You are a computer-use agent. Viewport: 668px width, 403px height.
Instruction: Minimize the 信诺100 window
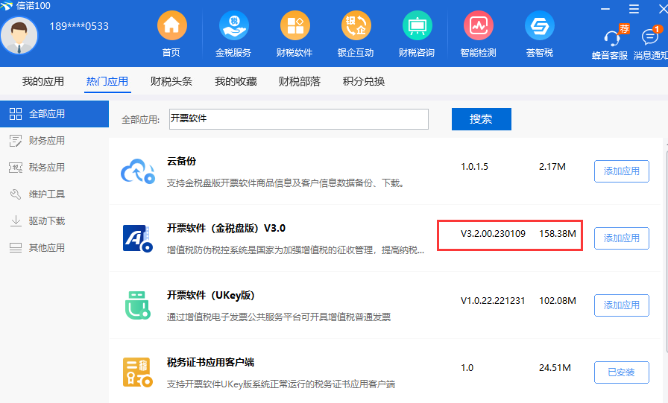click(605, 9)
